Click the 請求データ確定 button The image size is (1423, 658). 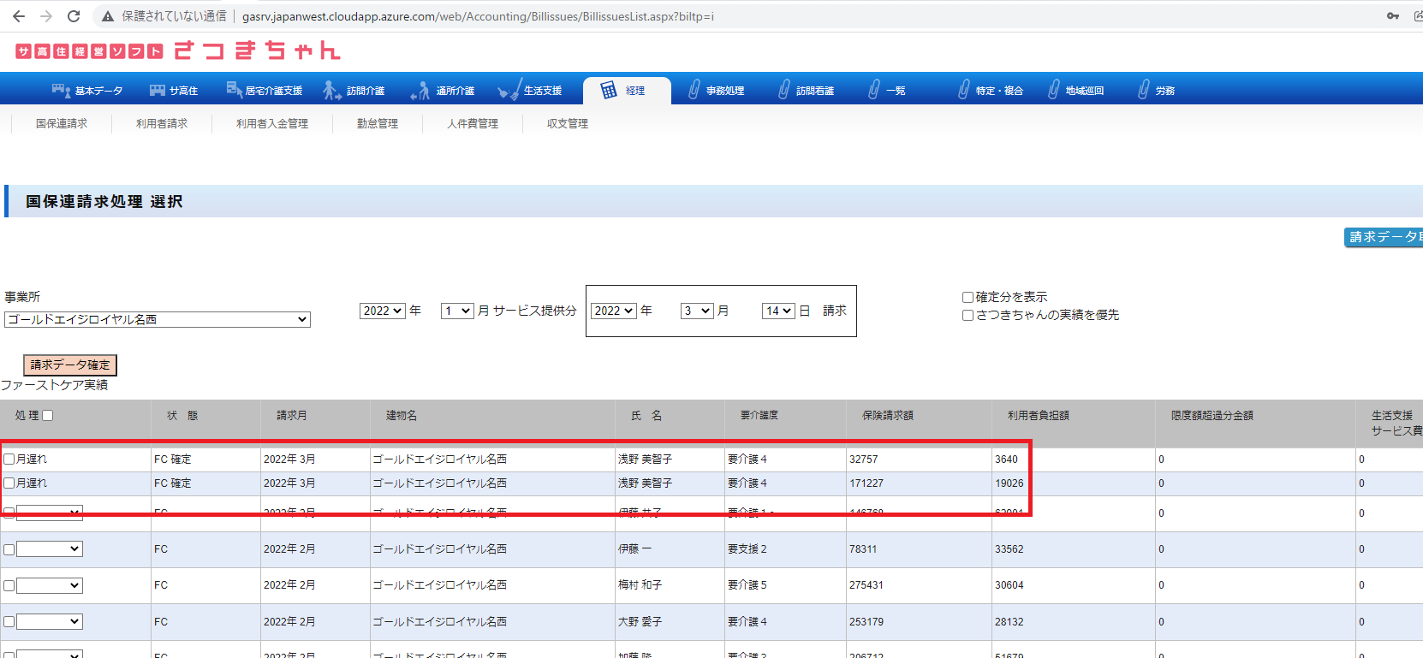pyautogui.click(x=70, y=365)
